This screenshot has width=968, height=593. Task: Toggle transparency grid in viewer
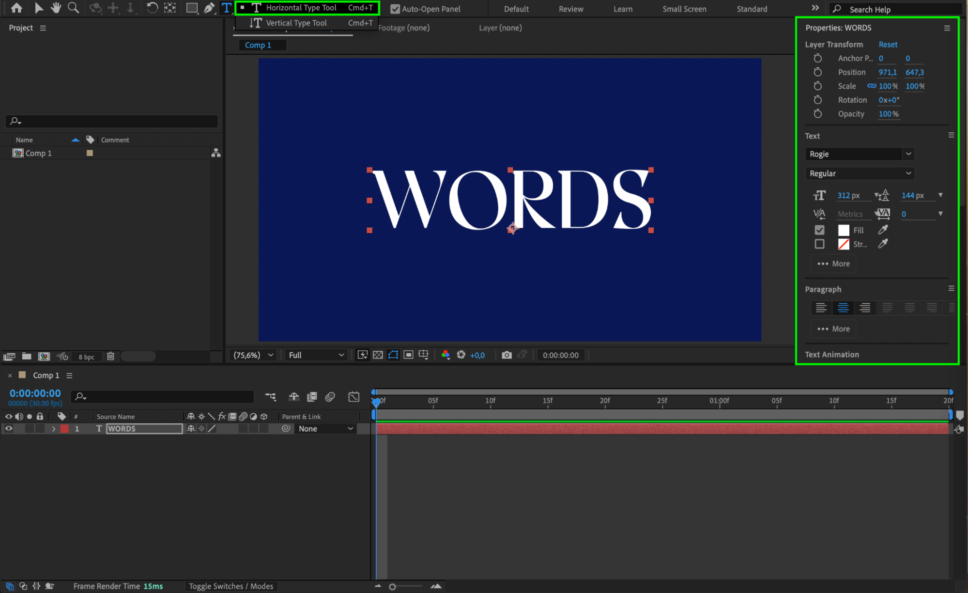click(x=378, y=355)
